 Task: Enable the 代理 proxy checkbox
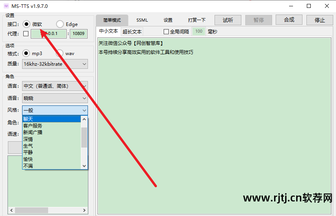(26, 33)
